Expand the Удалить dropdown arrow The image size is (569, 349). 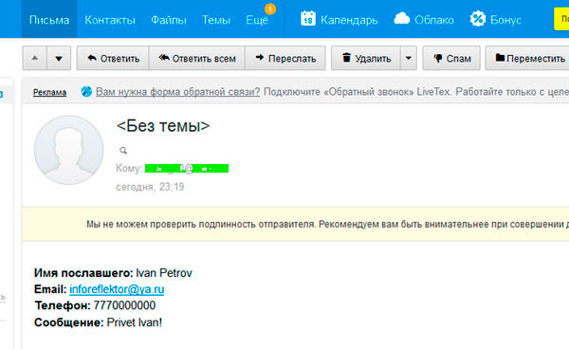[409, 58]
